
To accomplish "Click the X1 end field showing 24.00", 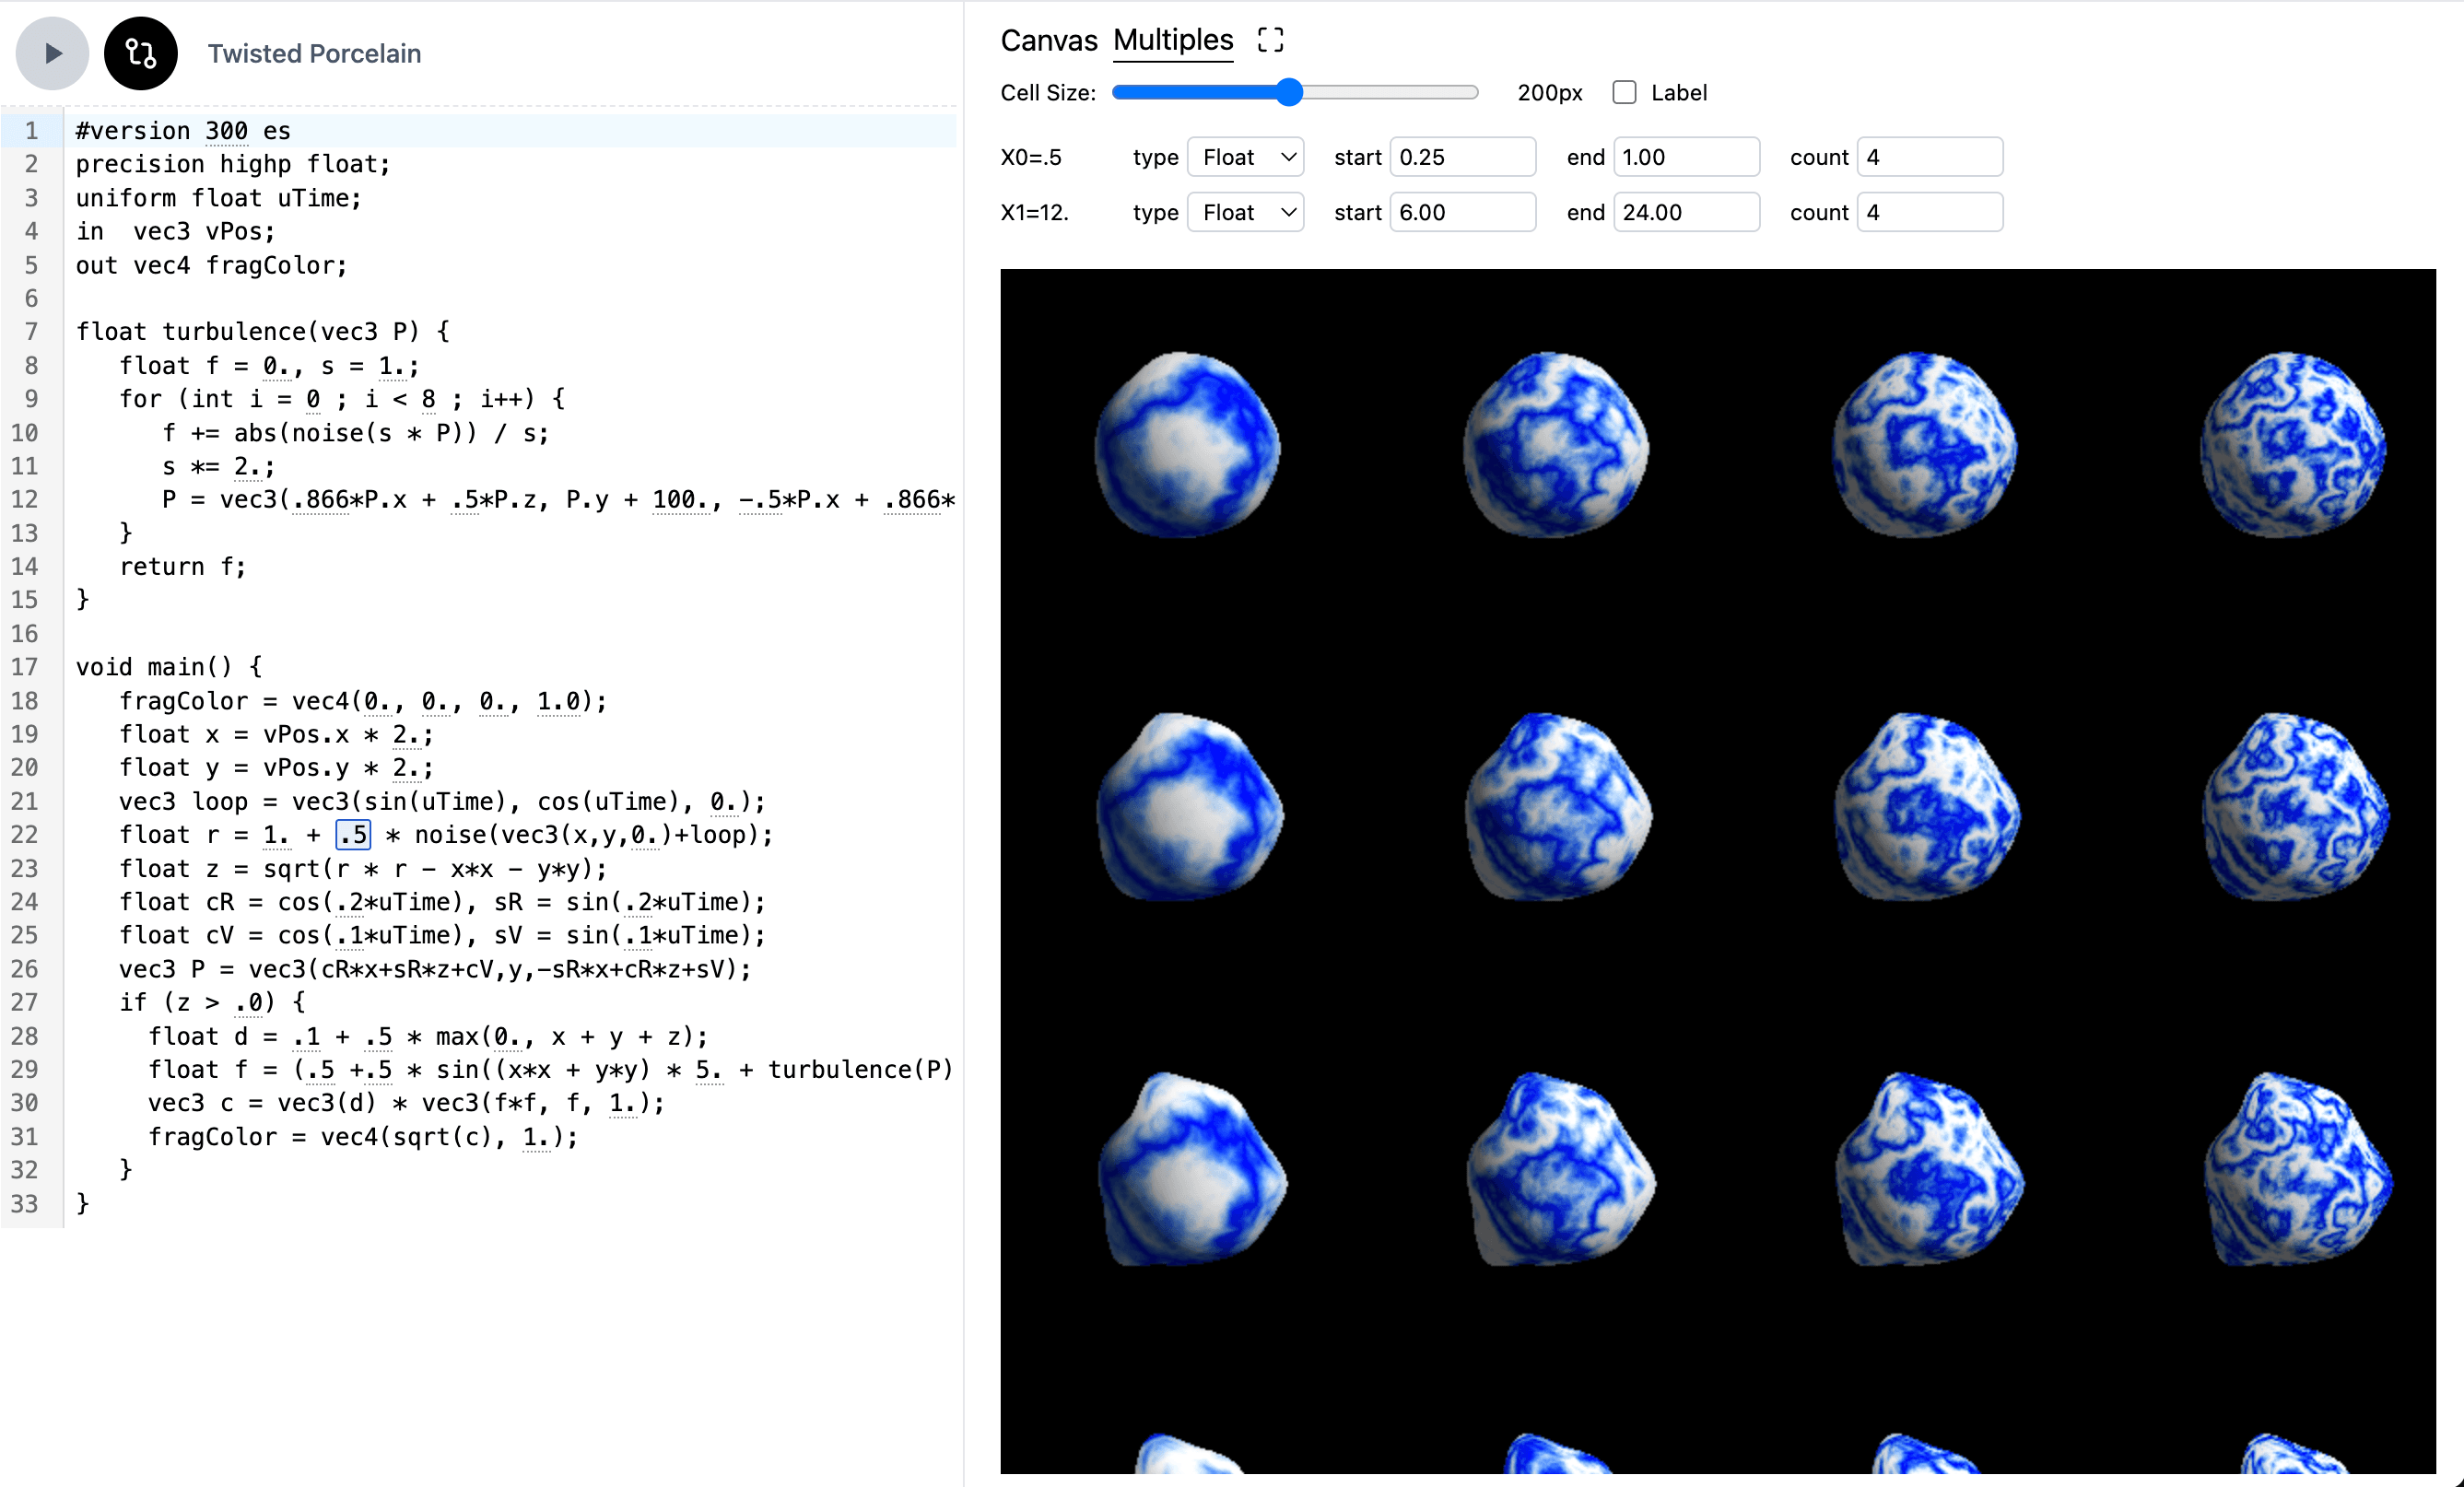I will point(1687,212).
